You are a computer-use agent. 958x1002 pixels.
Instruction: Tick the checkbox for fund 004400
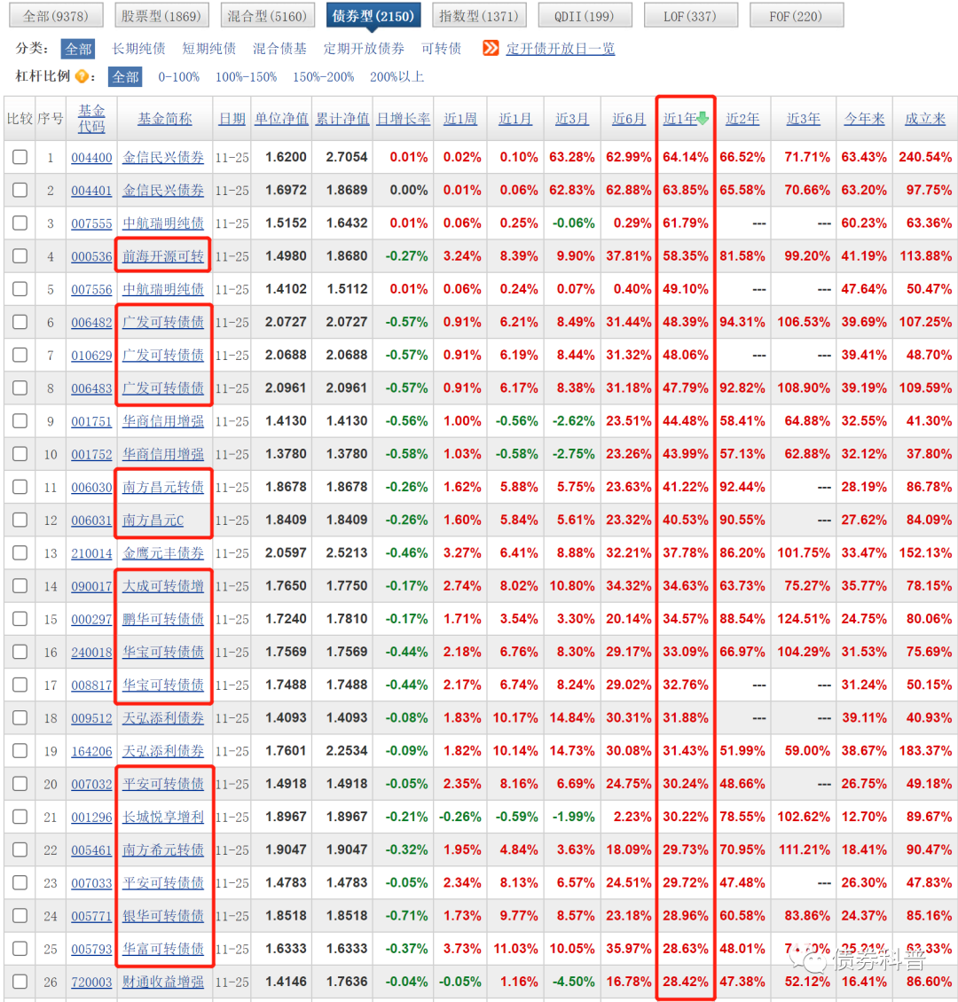click(20, 157)
